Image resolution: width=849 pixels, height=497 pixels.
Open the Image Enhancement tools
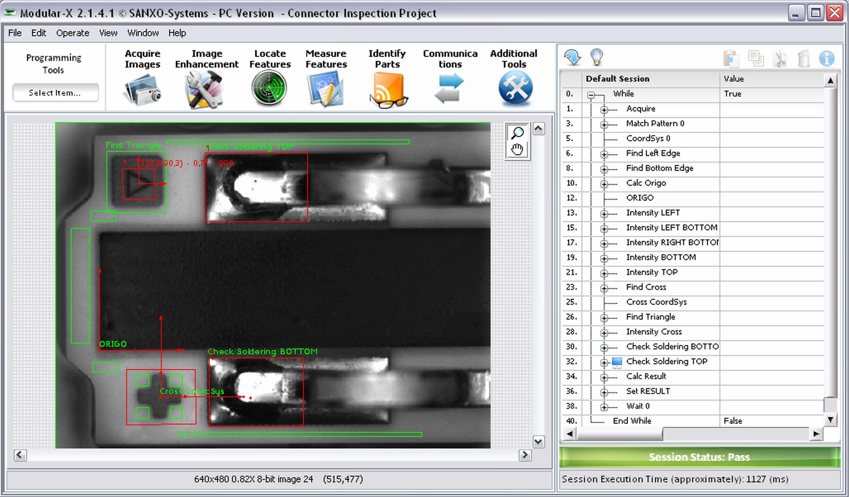205,88
